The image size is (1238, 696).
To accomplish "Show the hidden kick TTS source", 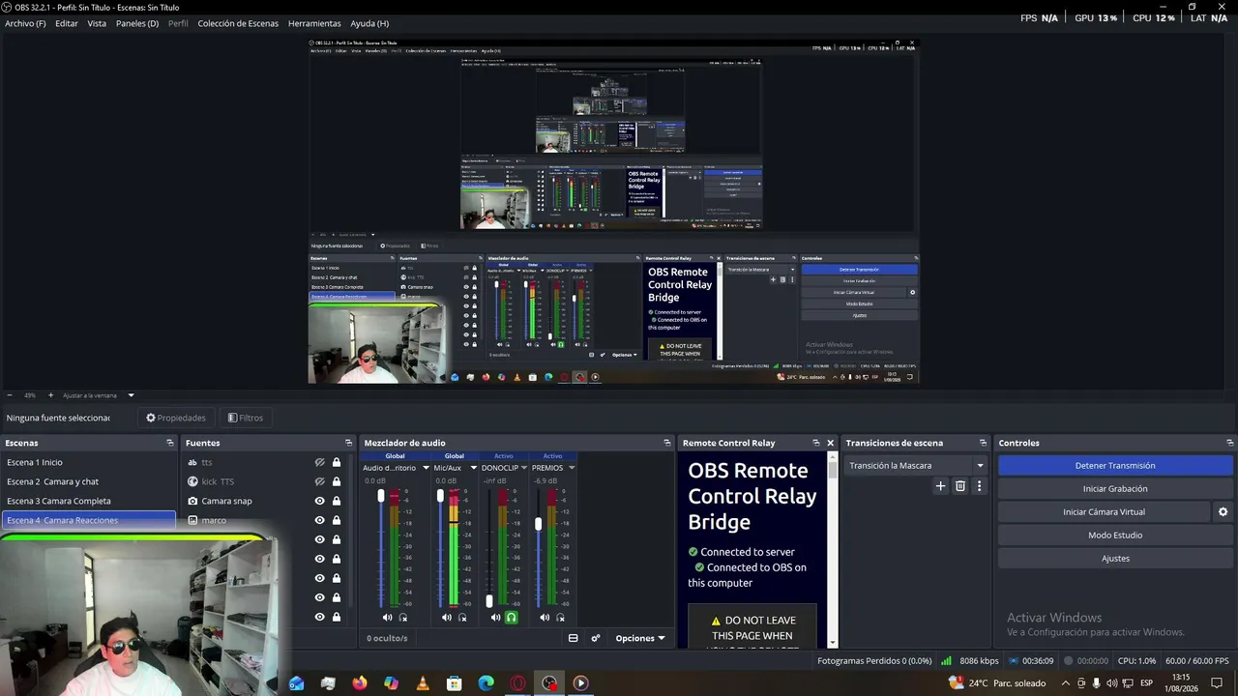I will (319, 481).
